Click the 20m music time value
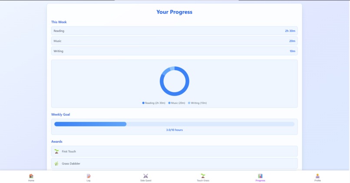 point(292,41)
